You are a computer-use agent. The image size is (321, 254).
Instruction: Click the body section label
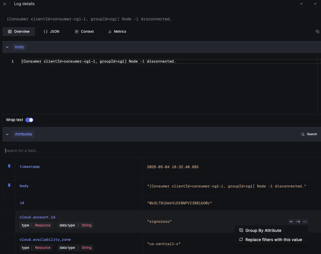coord(19,47)
